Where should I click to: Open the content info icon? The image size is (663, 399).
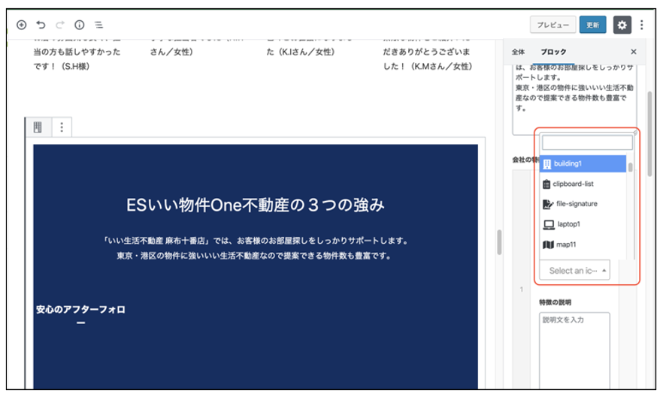click(x=79, y=25)
